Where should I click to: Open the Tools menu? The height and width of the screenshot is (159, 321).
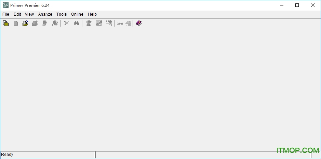[x=62, y=14]
